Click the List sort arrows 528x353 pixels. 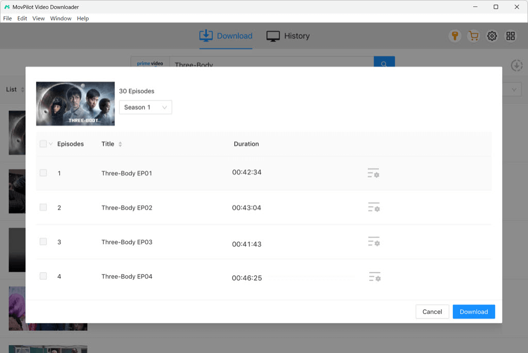23,90
